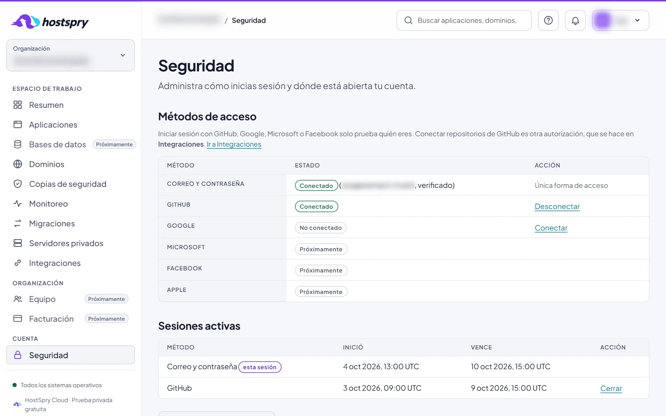
Task: Go to Dominios section
Action: click(70, 164)
